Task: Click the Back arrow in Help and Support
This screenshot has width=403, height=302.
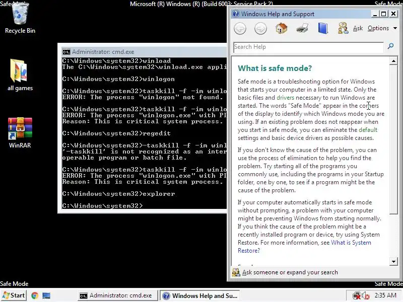Action: [240, 28]
